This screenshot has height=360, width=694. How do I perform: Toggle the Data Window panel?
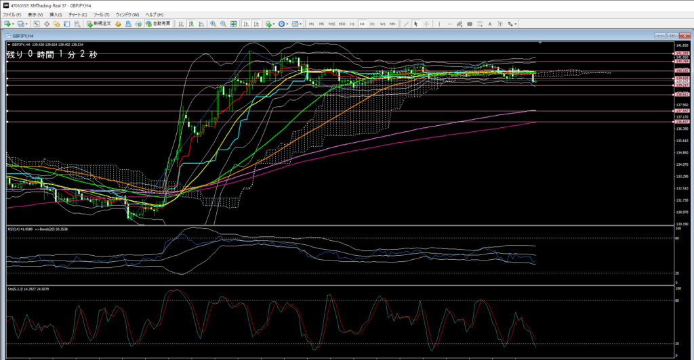coord(47,24)
